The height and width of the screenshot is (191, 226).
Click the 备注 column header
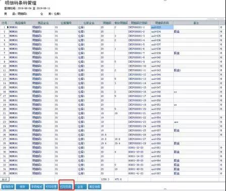[x=196, y=23]
